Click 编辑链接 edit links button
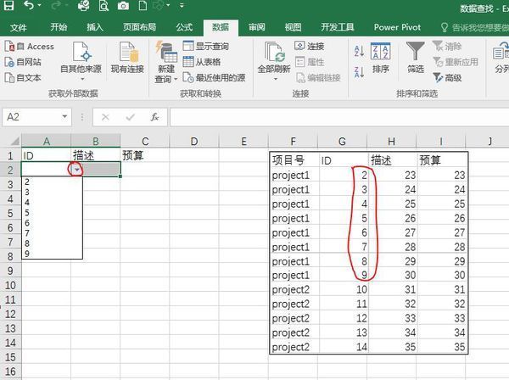The width and height of the screenshot is (509, 380). [318, 77]
